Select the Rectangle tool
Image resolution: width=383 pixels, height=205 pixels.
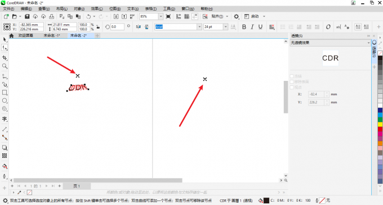[5, 93]
